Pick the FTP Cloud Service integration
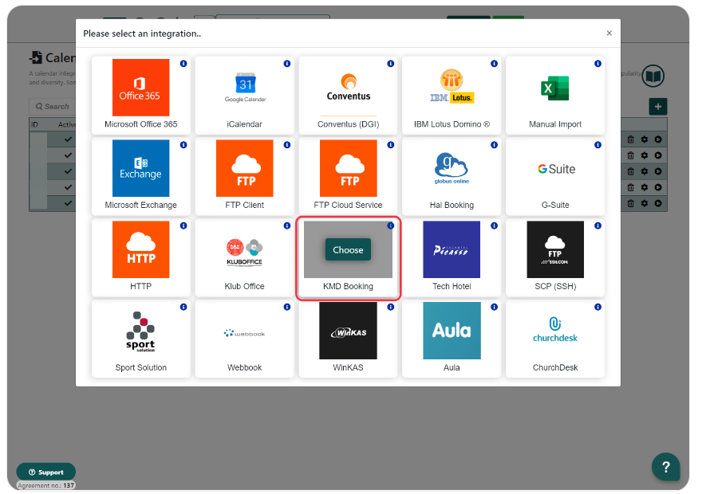This screenshot has width=702, height=494. (348, 176)
